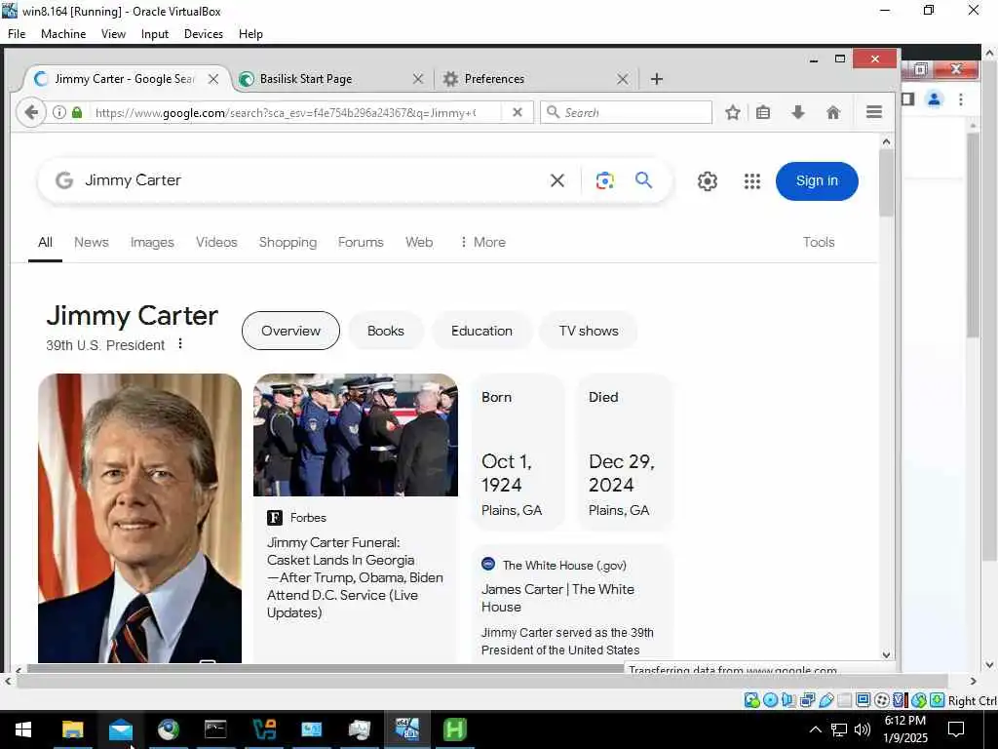Screen dimensions: 998x749
Task: Search by image camera lens icon
Action: coord(604,180)
